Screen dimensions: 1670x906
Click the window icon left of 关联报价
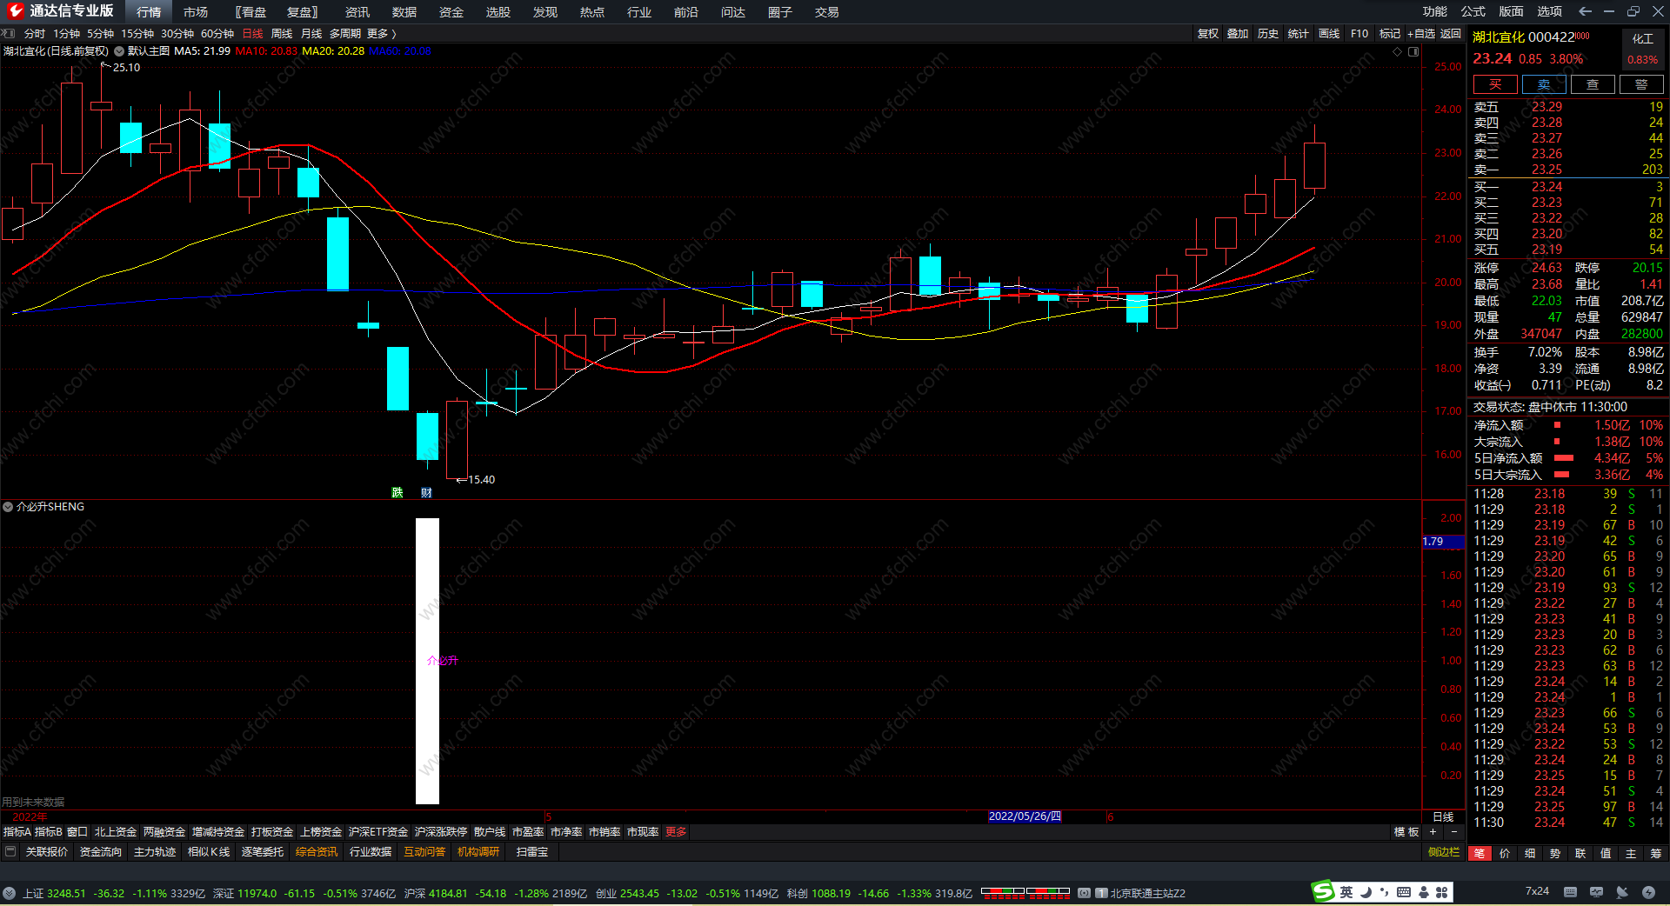(10, 851)
